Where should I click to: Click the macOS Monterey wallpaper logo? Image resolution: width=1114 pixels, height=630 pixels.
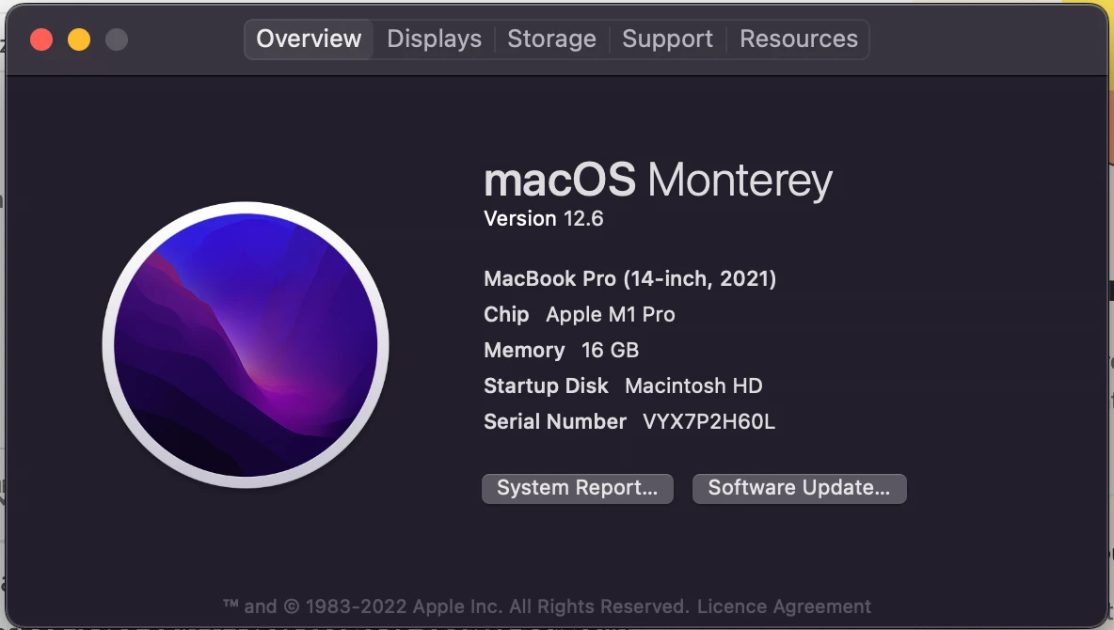tap(246, 345)
